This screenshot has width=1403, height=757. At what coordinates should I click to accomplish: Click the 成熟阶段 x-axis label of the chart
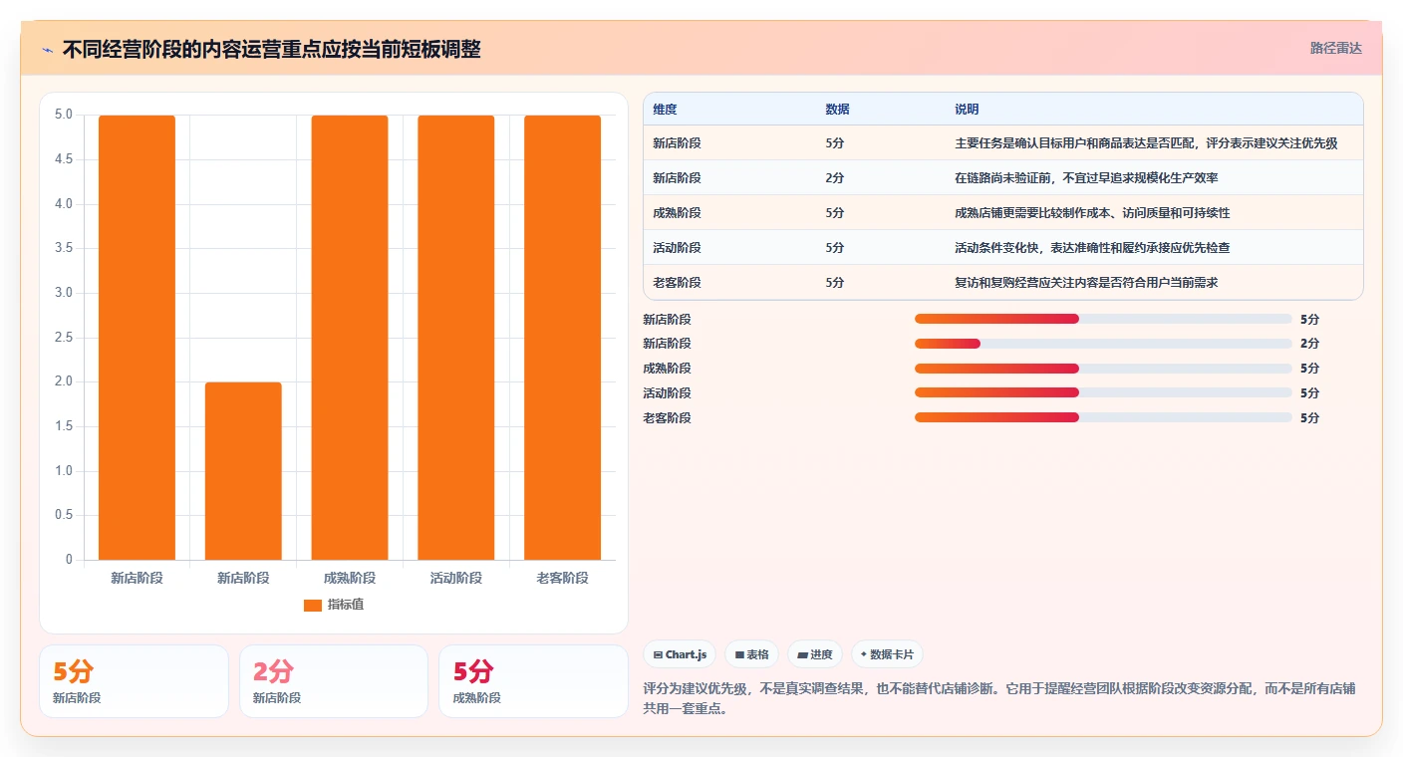(x=350, y=578)
